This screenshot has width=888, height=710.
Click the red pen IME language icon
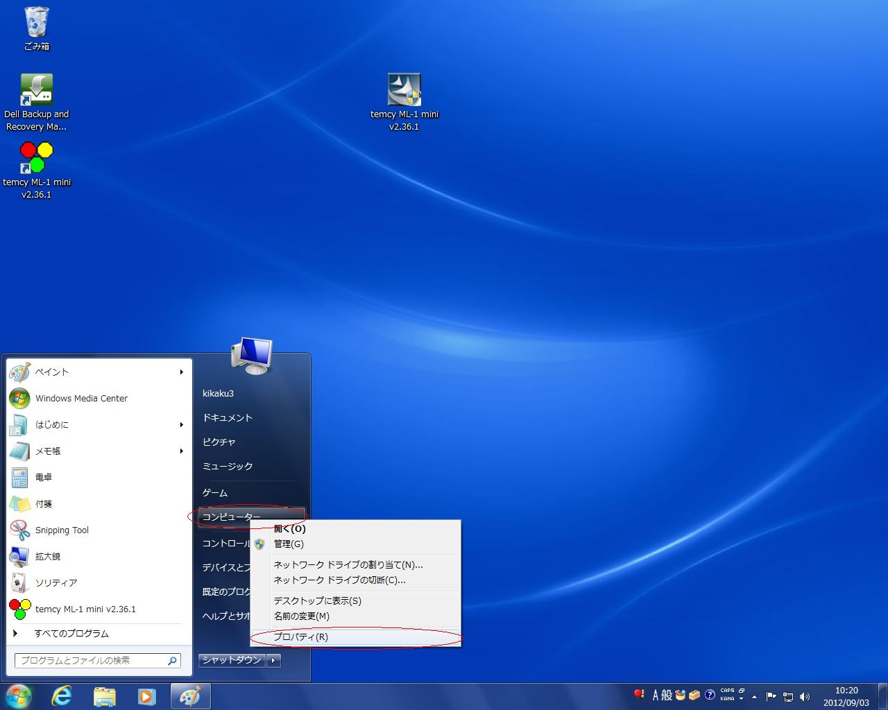[639, 695]
